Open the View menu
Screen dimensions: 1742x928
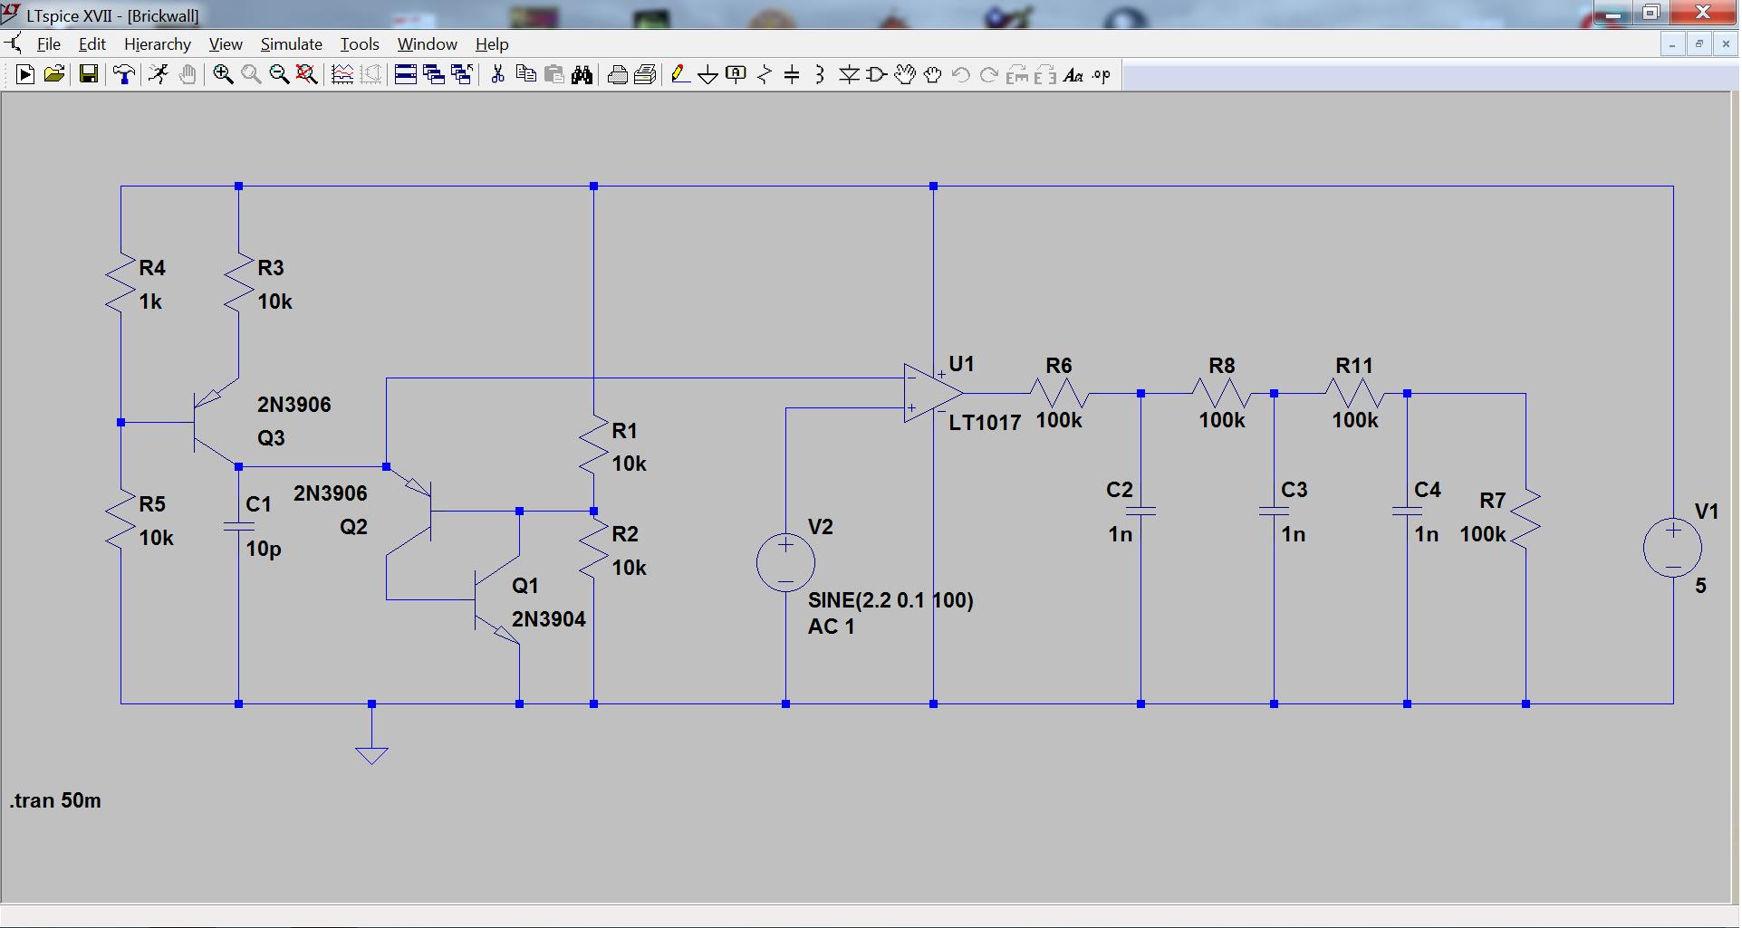pyautogui.click(x=225, y=43)
